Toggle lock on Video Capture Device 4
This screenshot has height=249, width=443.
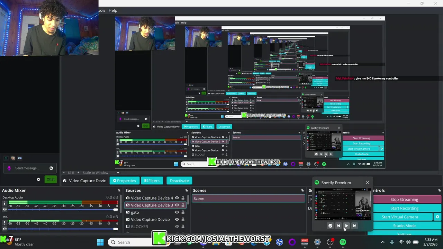(x=183, y=198)
